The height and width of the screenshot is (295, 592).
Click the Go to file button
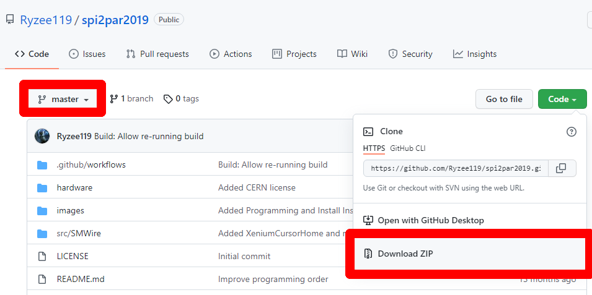click(504, 99)
